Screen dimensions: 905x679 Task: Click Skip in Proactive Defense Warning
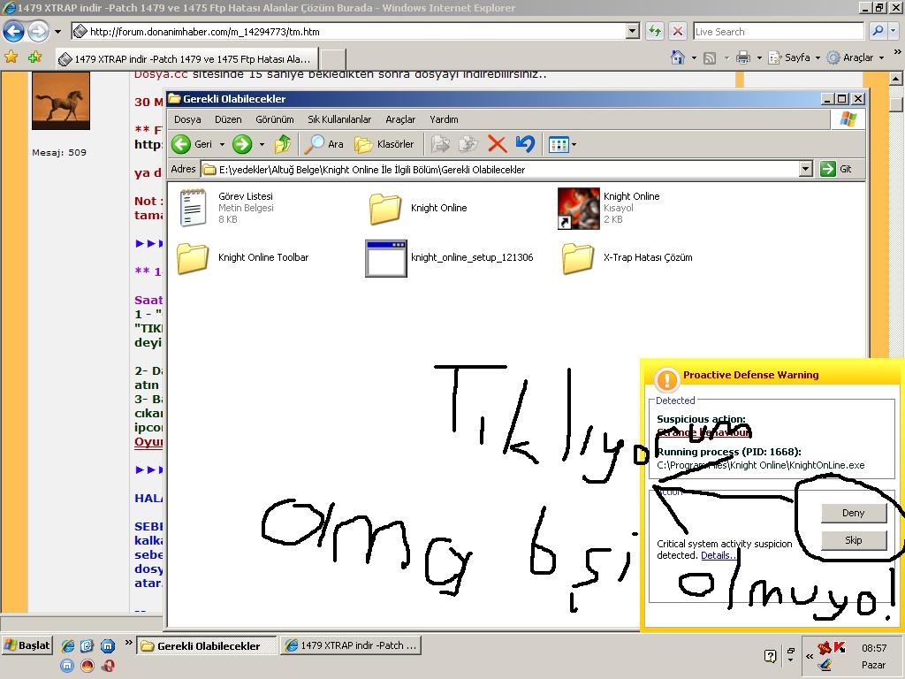[854, 540]
